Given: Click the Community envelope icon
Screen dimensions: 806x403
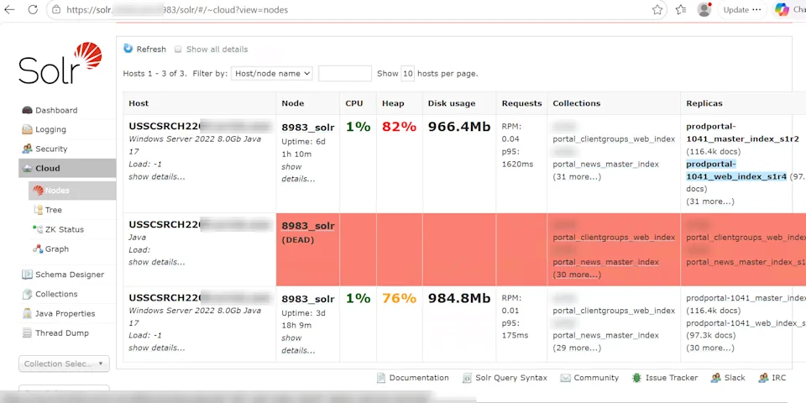Looking at the screenshot, I should (565, 378).
